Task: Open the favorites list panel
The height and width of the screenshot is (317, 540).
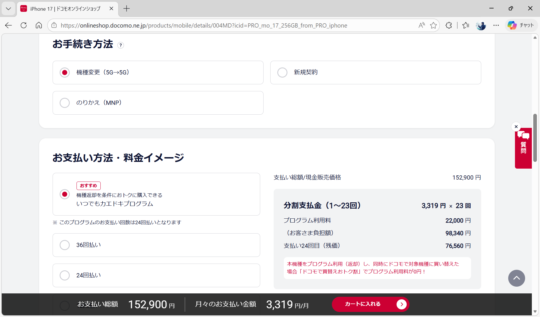Action: pos(466,25)
